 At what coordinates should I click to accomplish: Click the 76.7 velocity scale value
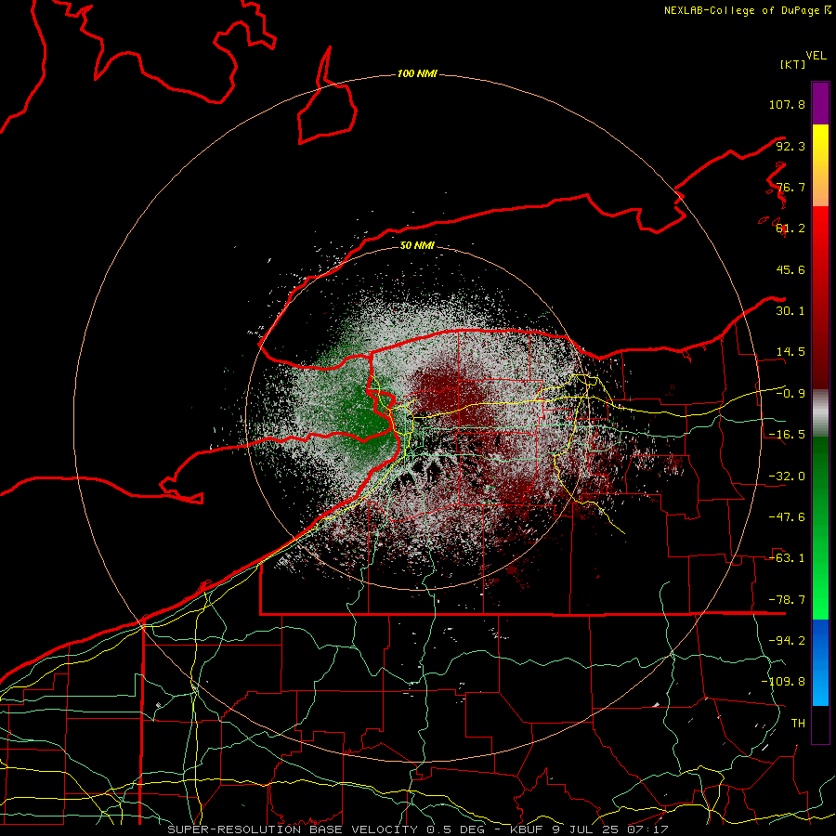click(790, 187)
